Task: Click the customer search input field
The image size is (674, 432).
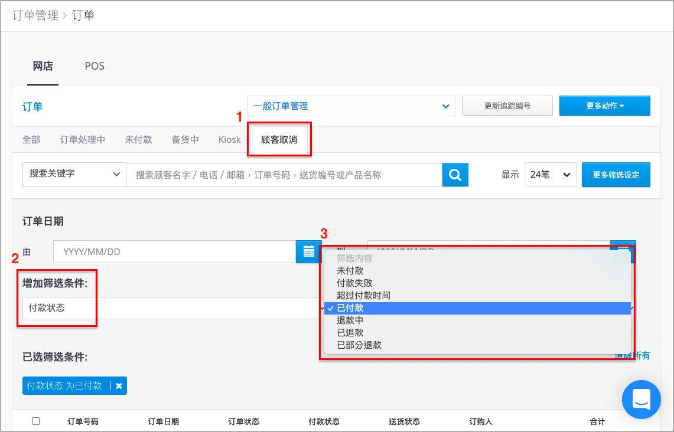Action: point(284,175)
